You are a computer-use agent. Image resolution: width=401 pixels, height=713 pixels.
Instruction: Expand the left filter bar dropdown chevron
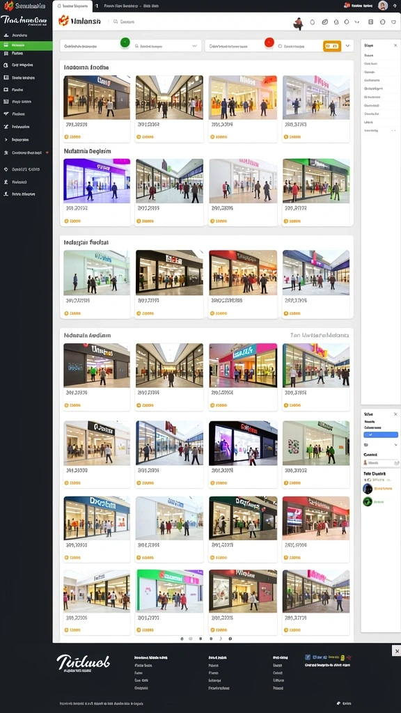click(x=195, y=46)
